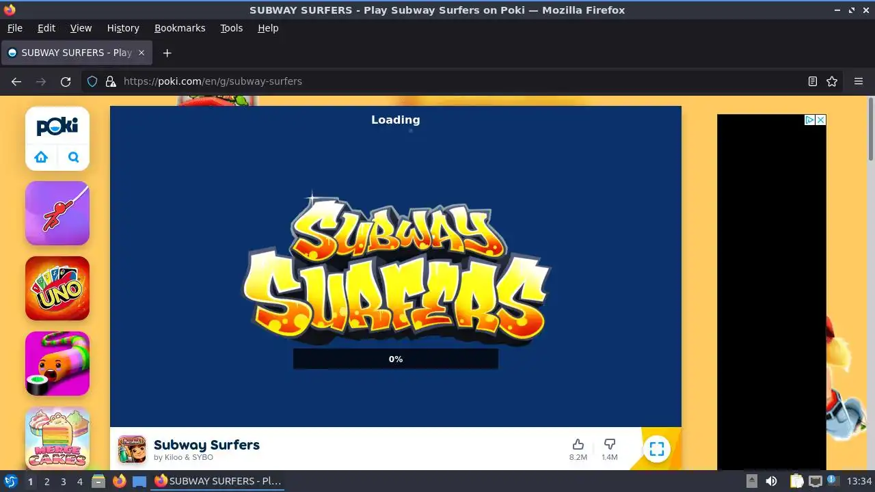
Task: Switch to workspace 4
Action: (x=79, y=482)
